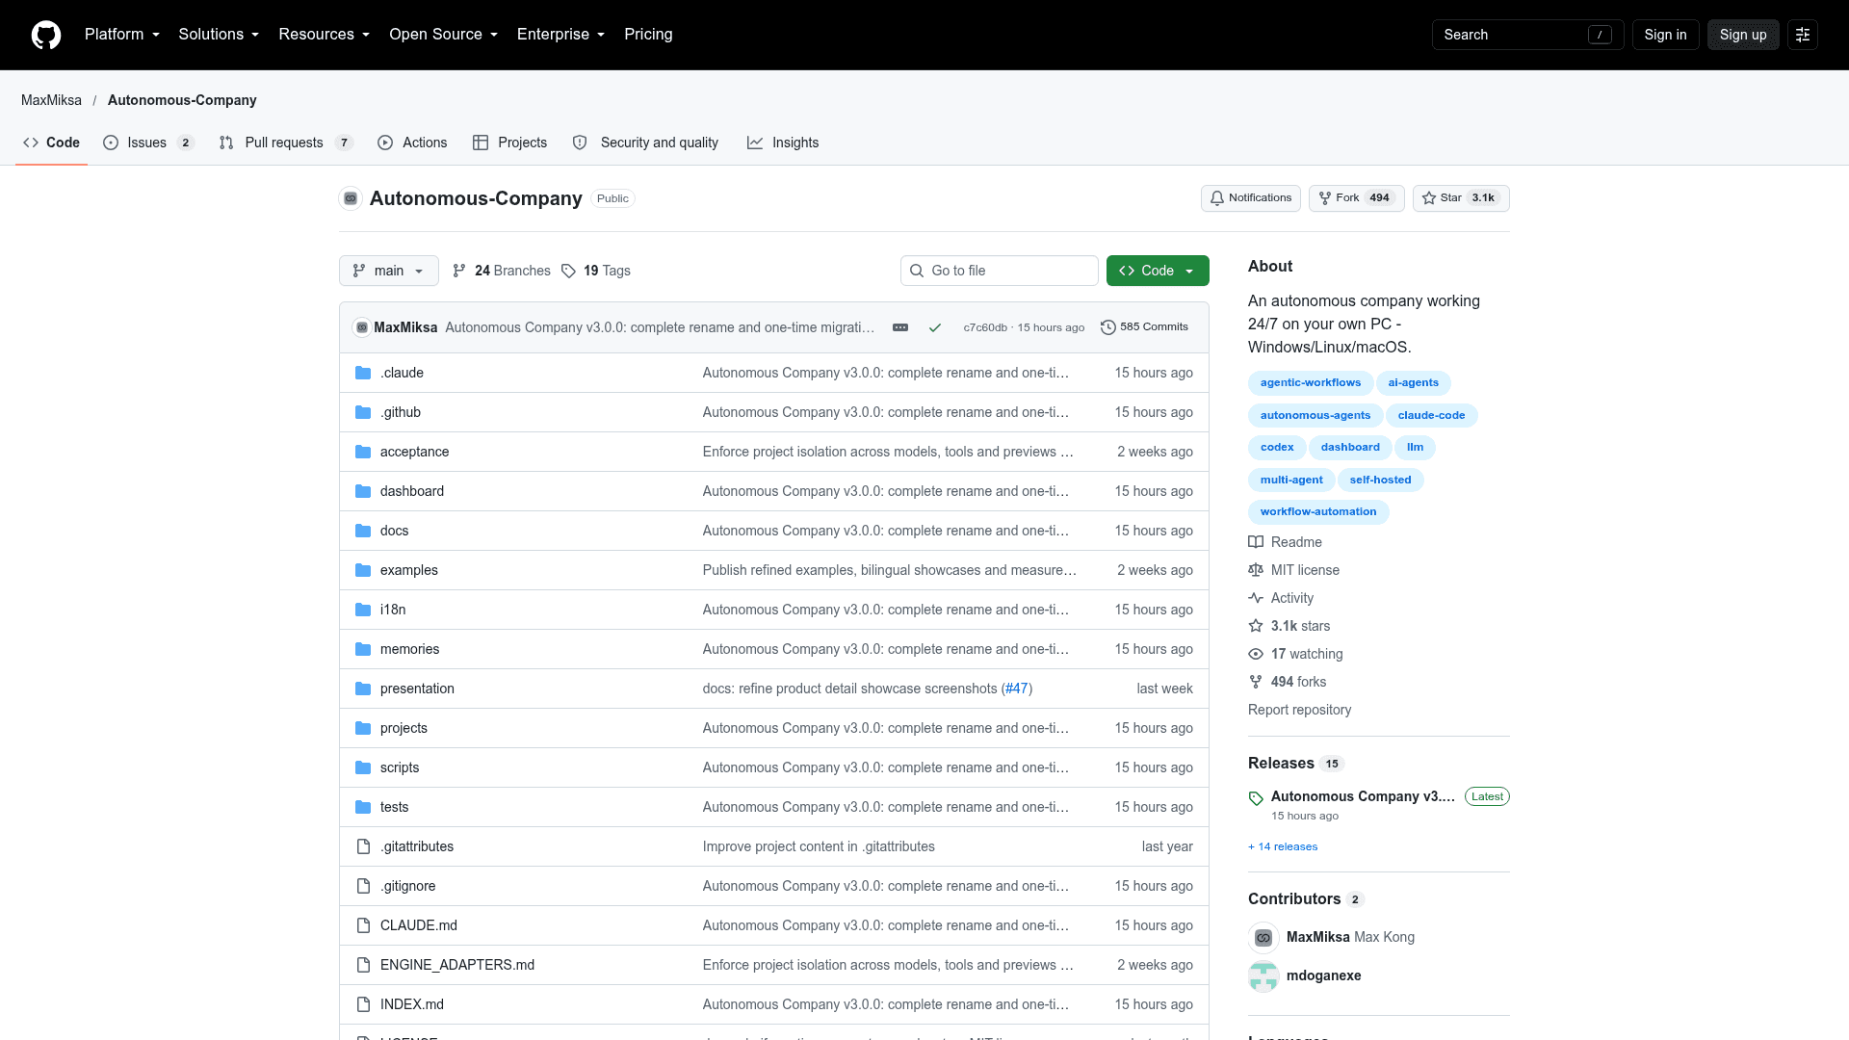1849x1040 pixels.
Task: Switch to the Issues tab
Action: [x=148, y=143]
